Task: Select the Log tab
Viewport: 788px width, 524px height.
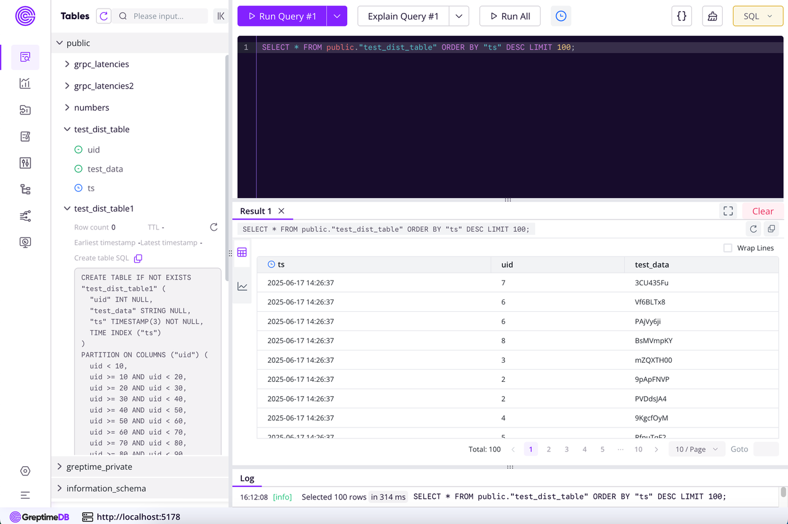Action: [247, 478]
